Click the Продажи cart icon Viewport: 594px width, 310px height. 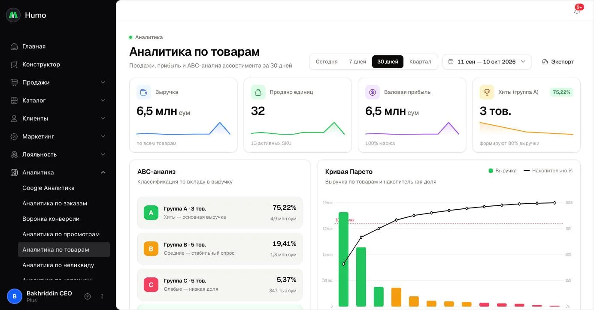click(14, 82)
